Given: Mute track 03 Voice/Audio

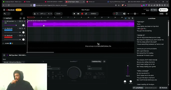Looking at the screenshot, I should pyautogui.click(x=20, y=35).
